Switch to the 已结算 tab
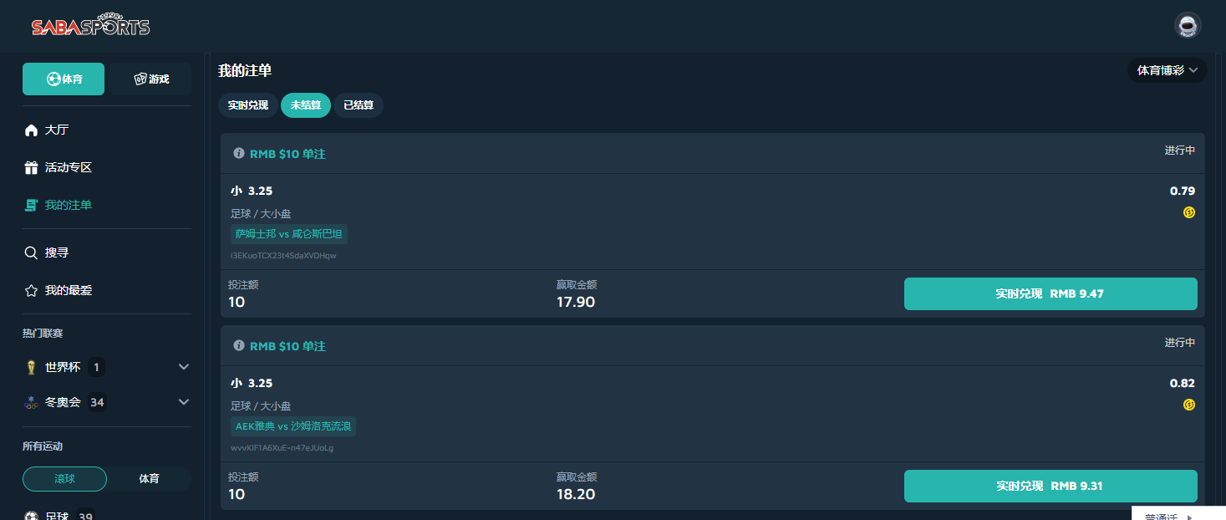 pyautogui.click(x=359, y=105)
